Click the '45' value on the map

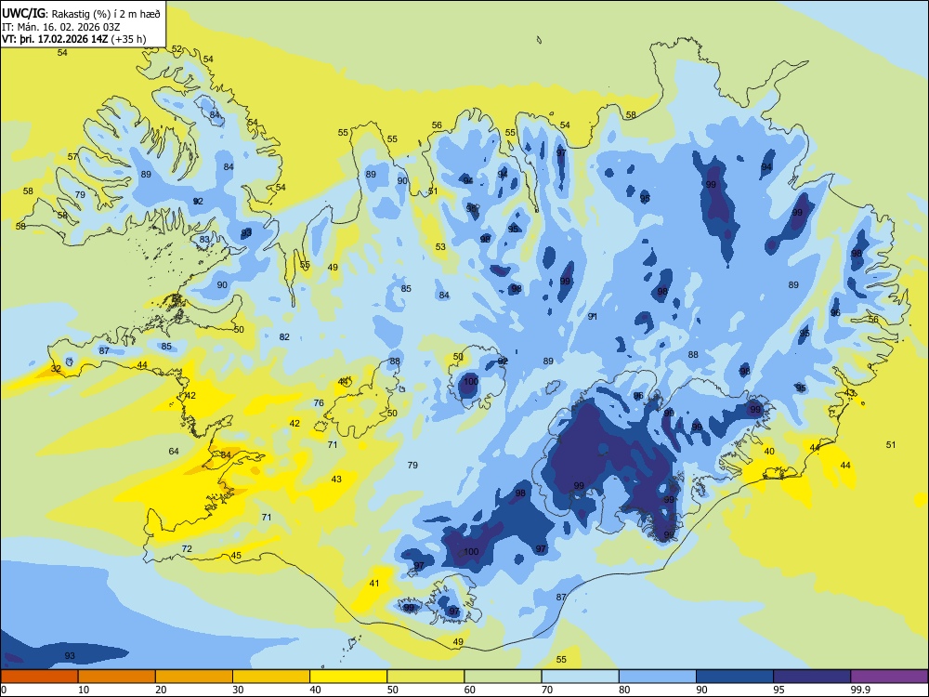coord(236,556)
